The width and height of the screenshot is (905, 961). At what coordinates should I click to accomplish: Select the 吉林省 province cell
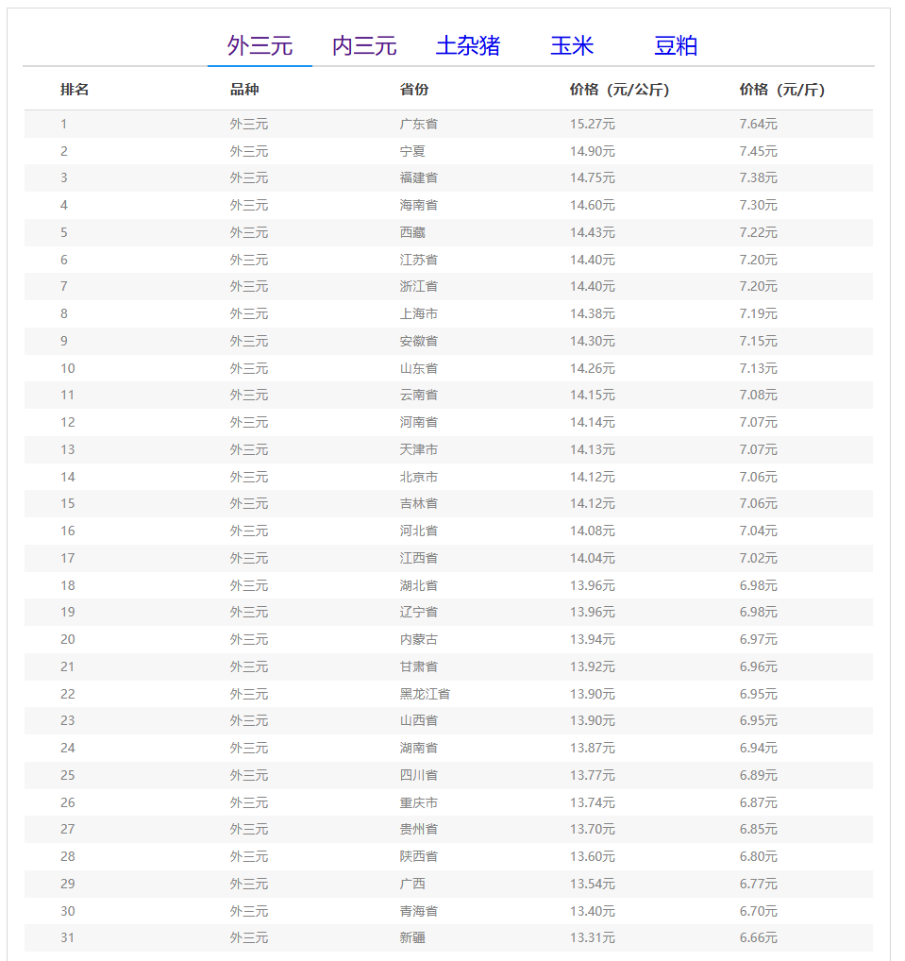click(x=419, y=503)
